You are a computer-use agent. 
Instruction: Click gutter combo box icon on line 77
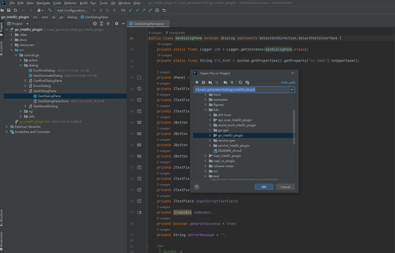tap(139, 212)
